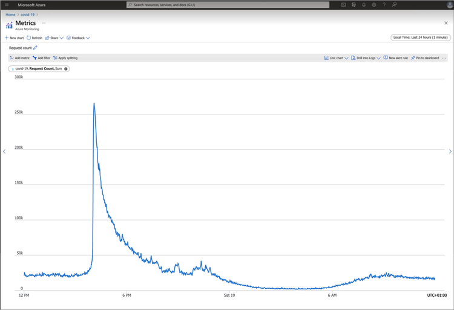454x310 pixels.
Task: Open the Line chart type dropdown
Action: [x=336, y=58]
